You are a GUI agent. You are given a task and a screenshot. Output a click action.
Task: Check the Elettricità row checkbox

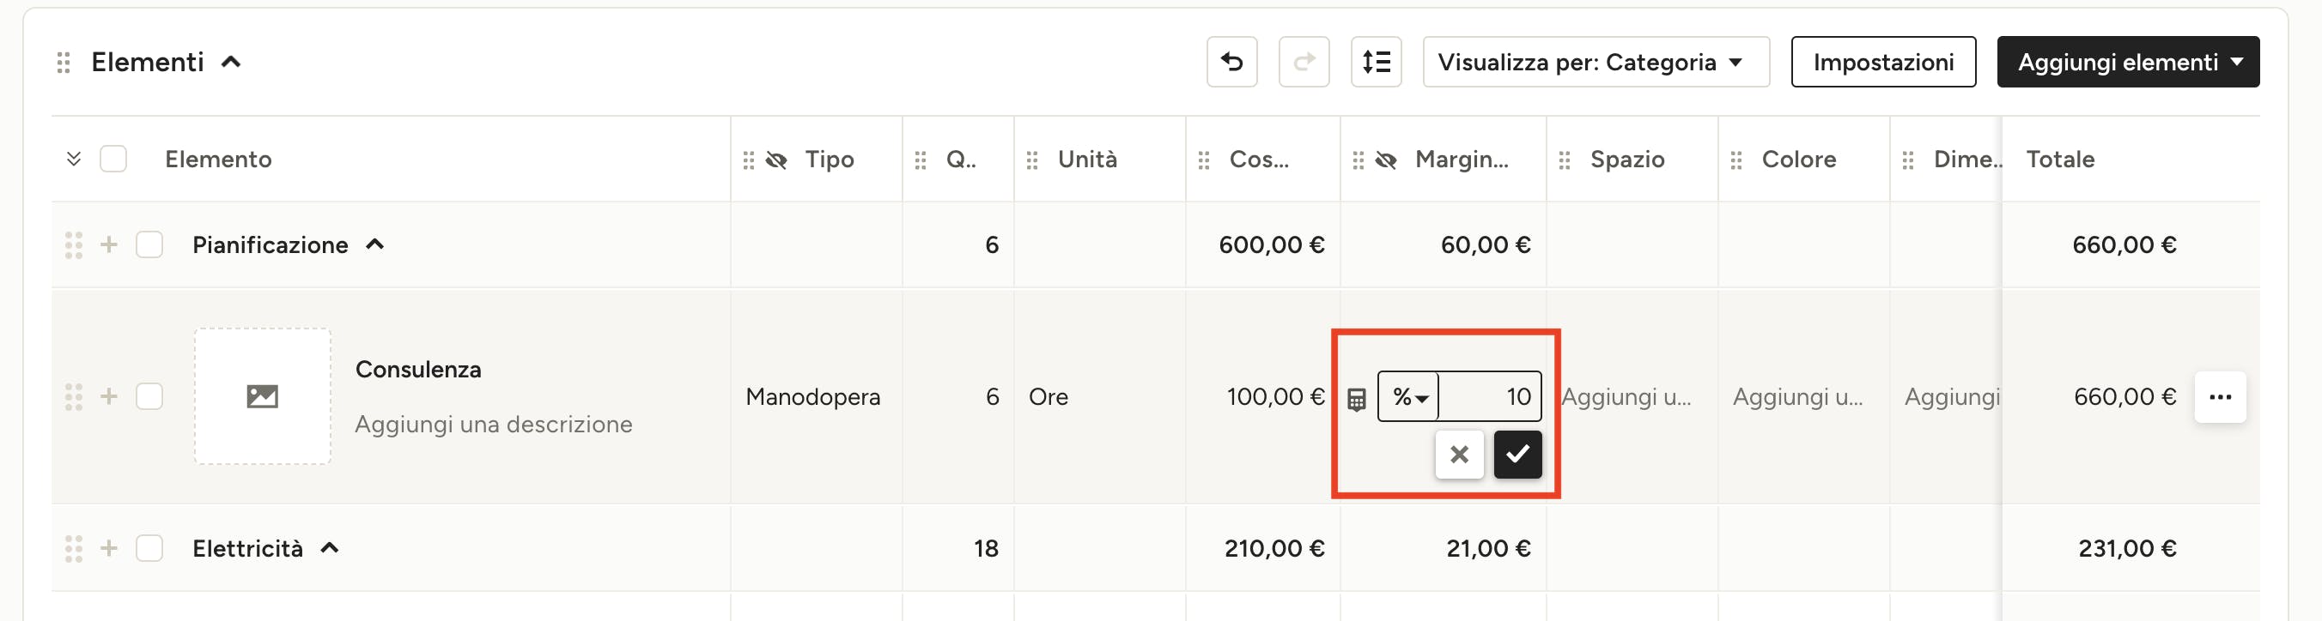[x=149, y=548]
